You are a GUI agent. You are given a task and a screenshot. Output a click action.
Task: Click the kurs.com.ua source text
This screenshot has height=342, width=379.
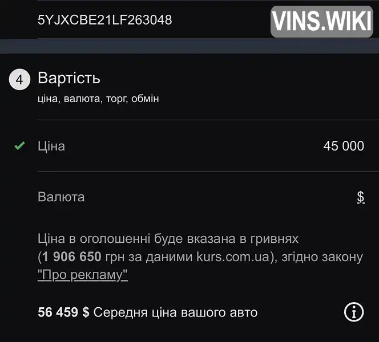point(233,256)
